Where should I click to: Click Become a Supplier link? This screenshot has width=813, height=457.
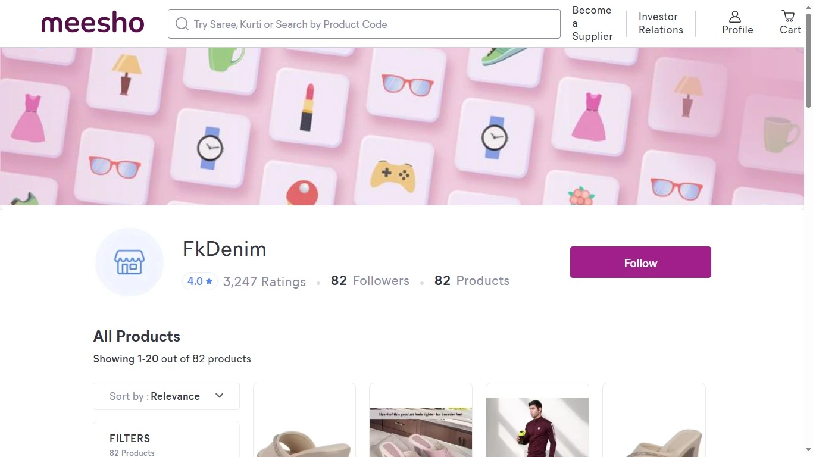coord(592,23)
